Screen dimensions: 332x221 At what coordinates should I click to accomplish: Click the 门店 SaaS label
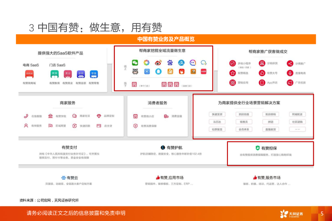tap(57, 65)
